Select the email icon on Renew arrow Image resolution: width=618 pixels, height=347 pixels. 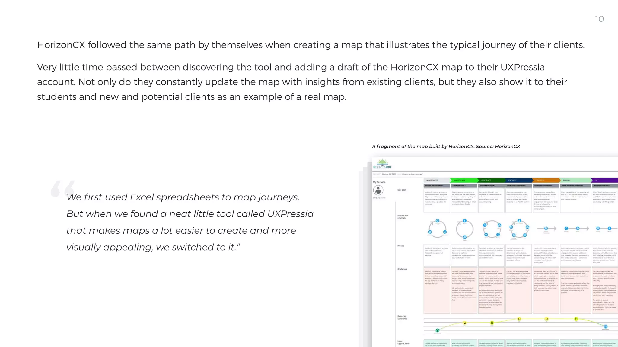(x=578, y=229)
